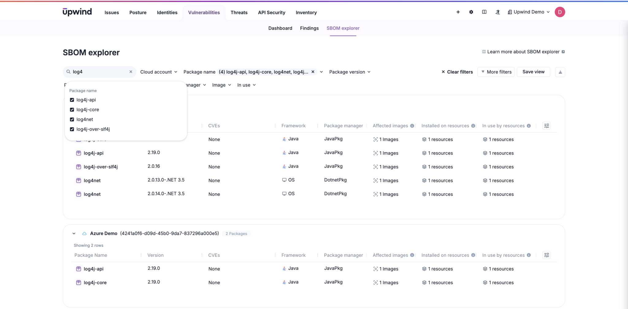Click the plus icon in top bar
Viewport: 628px width, 309px height.
pyautogui.click(x=458, y=12)
